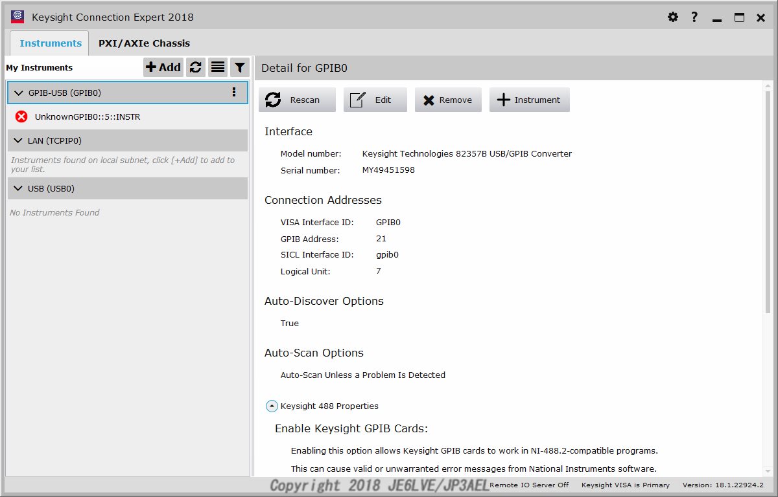Click the Rescan circular arrows icon
778x497 pixels.
(272, 99)
